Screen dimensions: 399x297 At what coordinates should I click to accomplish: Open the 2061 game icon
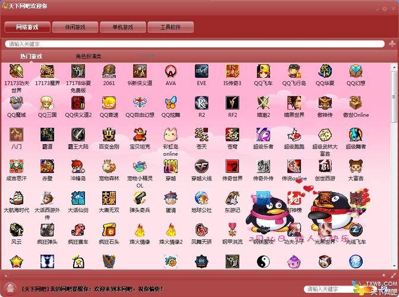(x=109, y=71)
